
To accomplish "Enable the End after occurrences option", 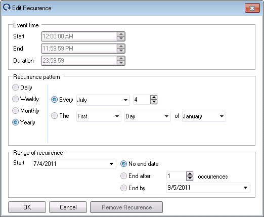I will tap(123, 176).
